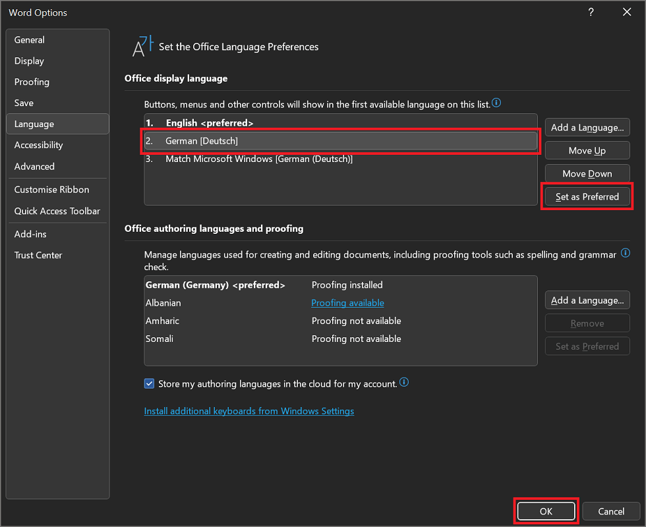Click Add a Language for authoring languages
This screenshot has width=646, height=527.
[587, 300]
